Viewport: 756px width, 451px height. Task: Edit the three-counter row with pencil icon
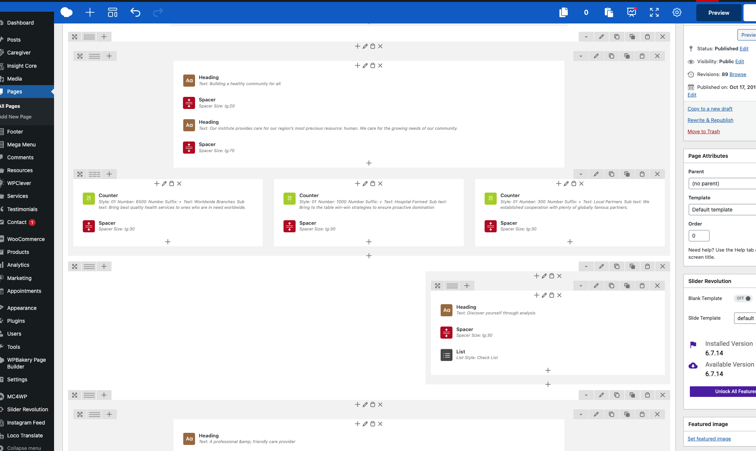click(x=596, y=174)
